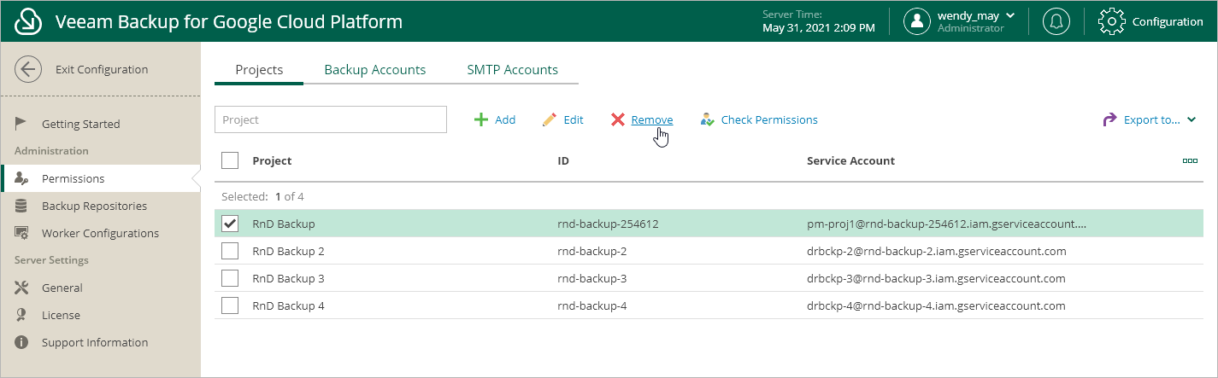
Task: Click the RnD Backup 3 project name
Action: pos(288,278)
